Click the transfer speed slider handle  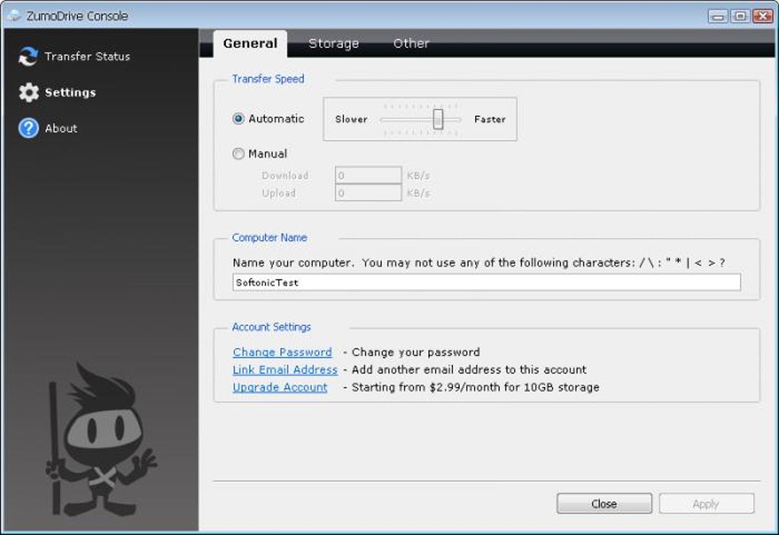click(x=438, y=119)
